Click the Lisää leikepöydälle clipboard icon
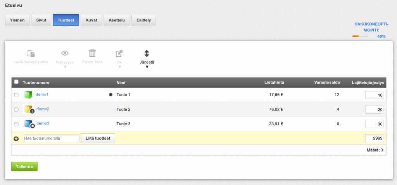The height and width of the screenshot is (185, 397). [31, 54]
